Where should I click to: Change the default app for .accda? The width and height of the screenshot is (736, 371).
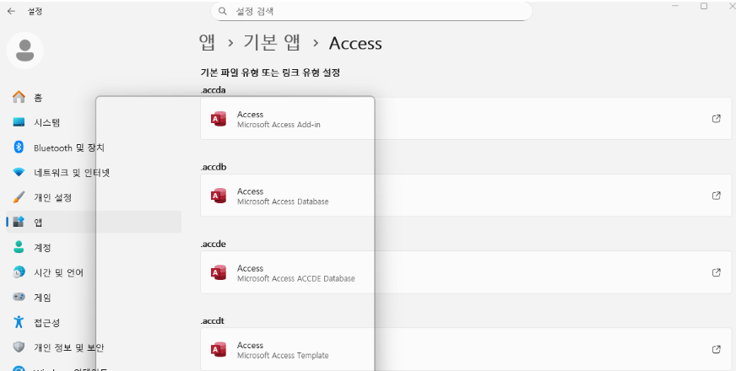[x=466, y=119]
